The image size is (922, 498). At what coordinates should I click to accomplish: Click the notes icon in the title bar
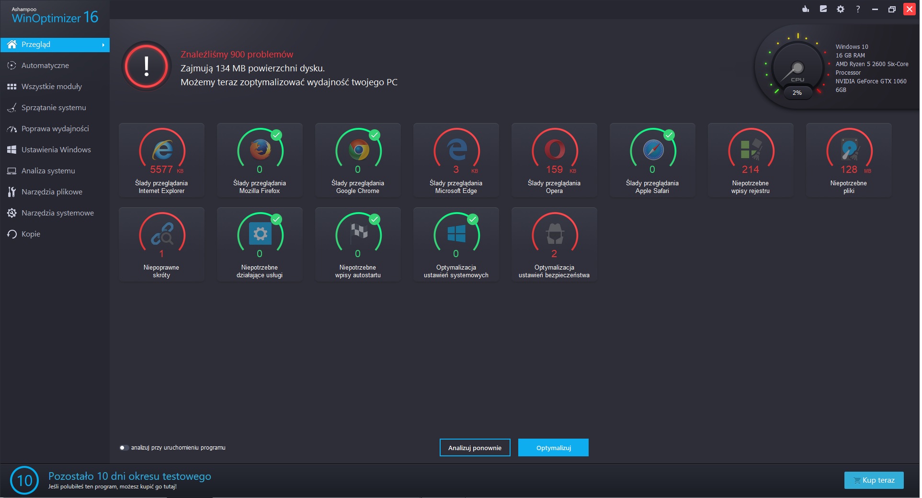click(x=823, y=9)
